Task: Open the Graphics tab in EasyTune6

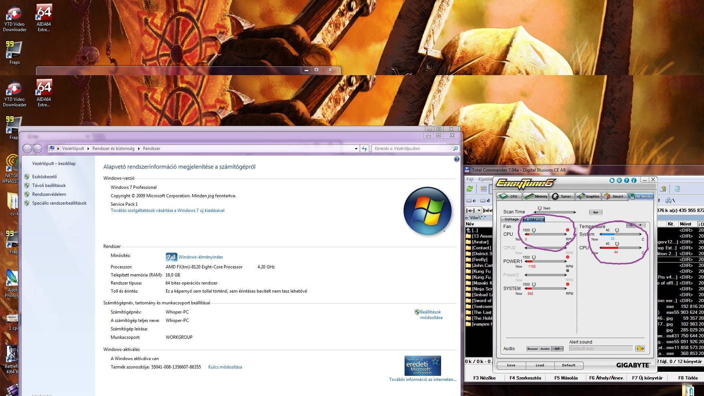Action: (x=588, y=196)
